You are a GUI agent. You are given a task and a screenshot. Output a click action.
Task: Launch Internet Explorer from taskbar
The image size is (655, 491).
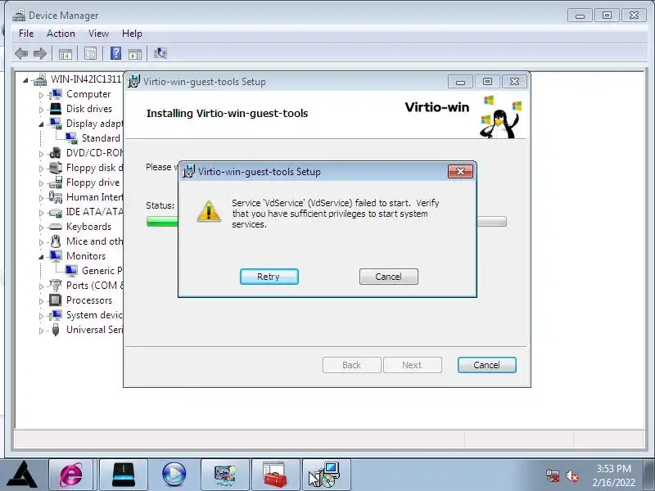pos(71,475)
